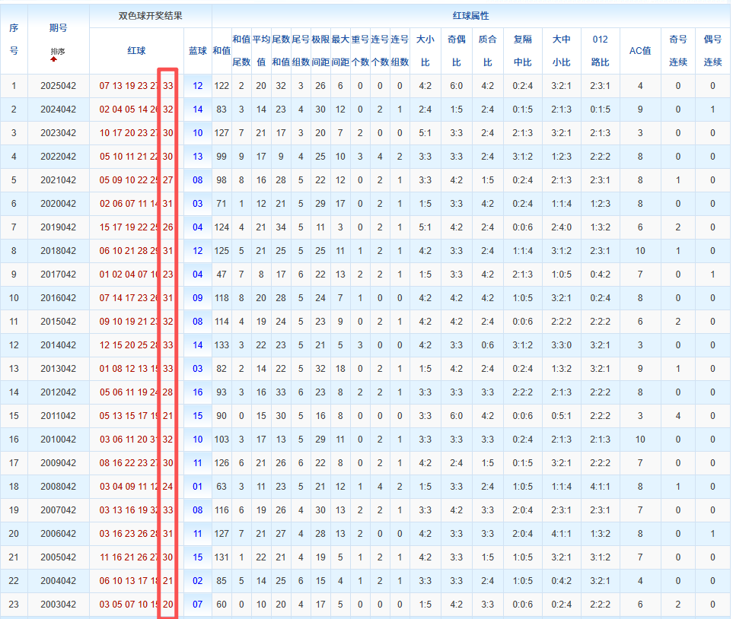Image resolution: width=733 pixels, height=619 pixels.
Task: Click the 红球 column header
Action: click(136, 50)
